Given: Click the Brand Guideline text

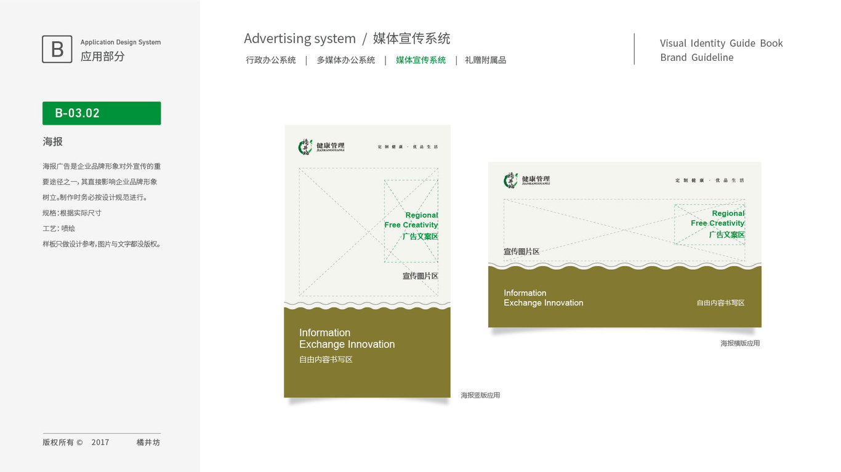Looking at the screenshot, I should click(x=697, y=57).
